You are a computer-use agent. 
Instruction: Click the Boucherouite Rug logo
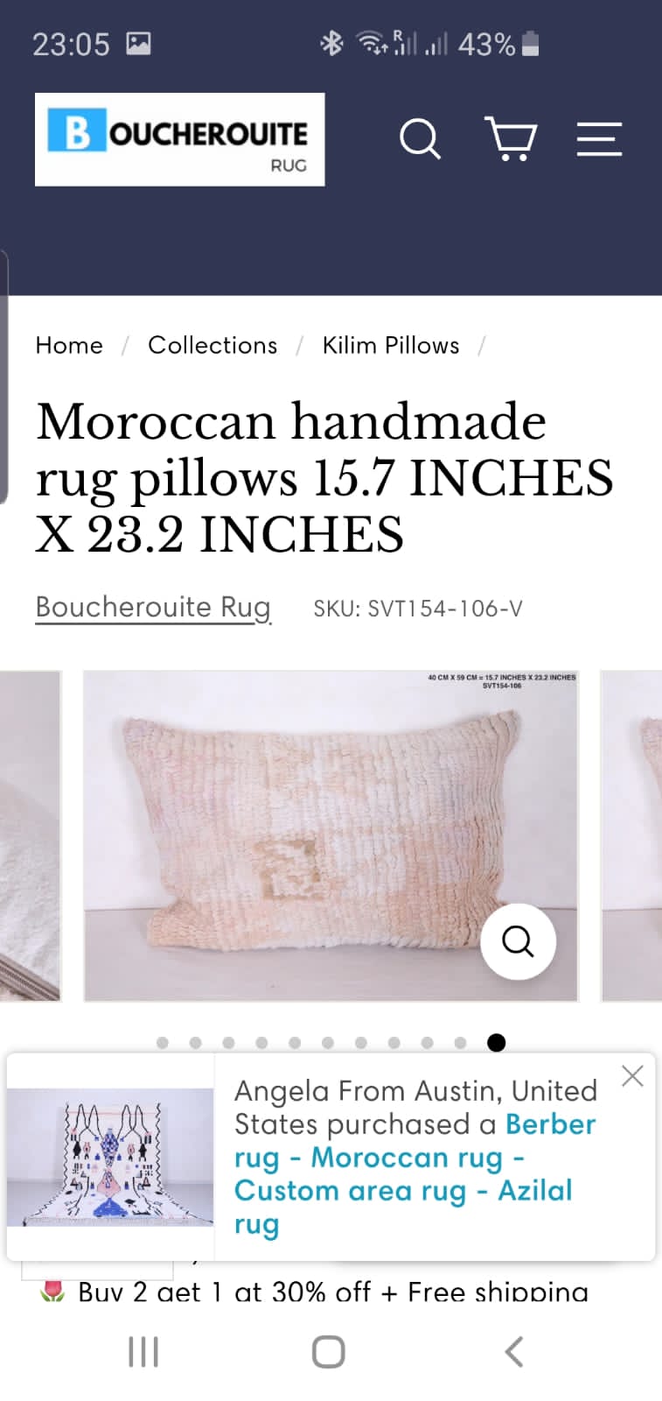pos(180,139)
